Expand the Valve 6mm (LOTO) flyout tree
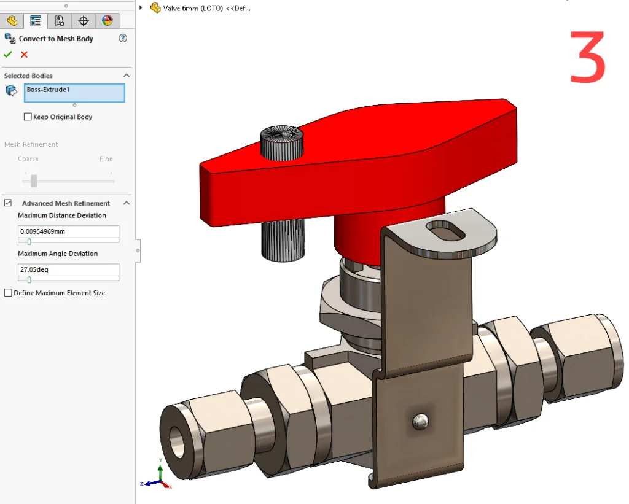 [x=141, y=8]
